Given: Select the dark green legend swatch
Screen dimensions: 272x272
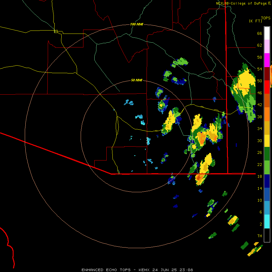Looking at the screenshot, I should click(x=267, y=154).
